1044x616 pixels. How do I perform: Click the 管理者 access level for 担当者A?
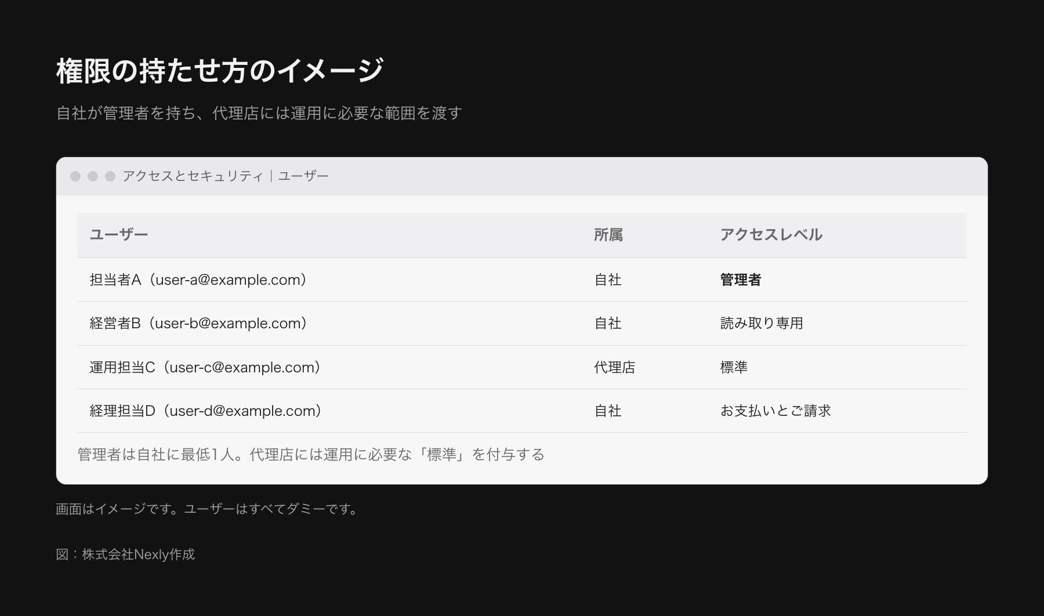(741, 280)
